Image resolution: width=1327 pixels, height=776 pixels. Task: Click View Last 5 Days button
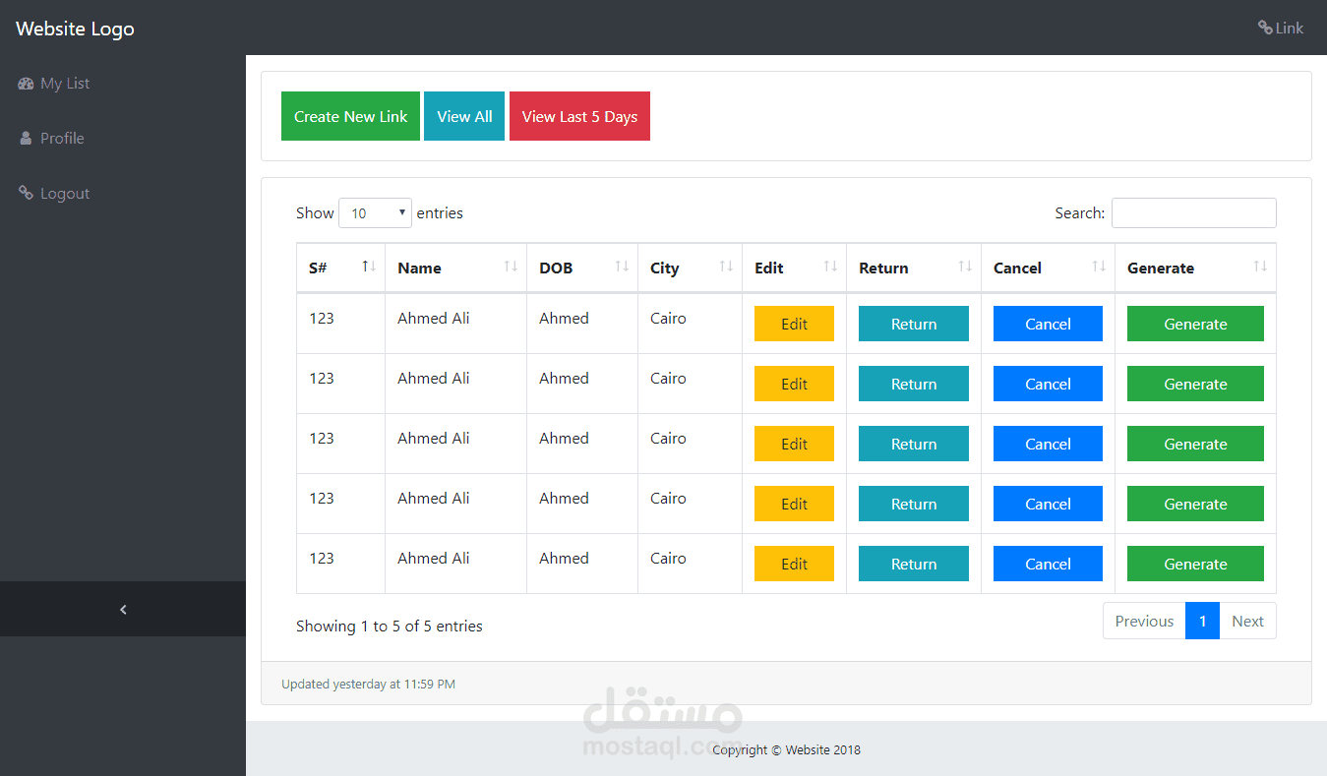(x=579, y=116)
